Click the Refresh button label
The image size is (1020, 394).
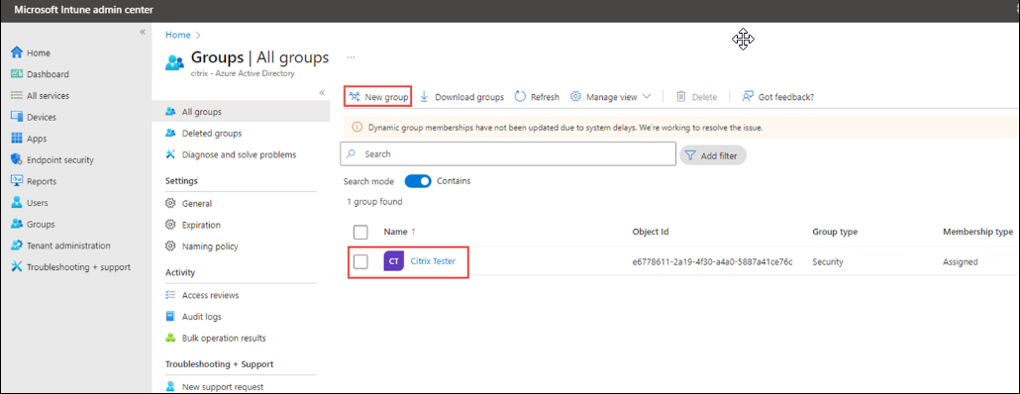(545, 97)
